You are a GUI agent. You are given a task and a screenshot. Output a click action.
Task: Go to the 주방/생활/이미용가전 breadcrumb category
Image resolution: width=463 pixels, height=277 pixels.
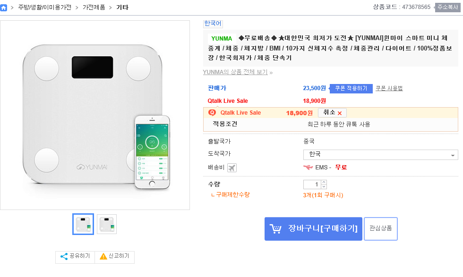click(44, 8)
